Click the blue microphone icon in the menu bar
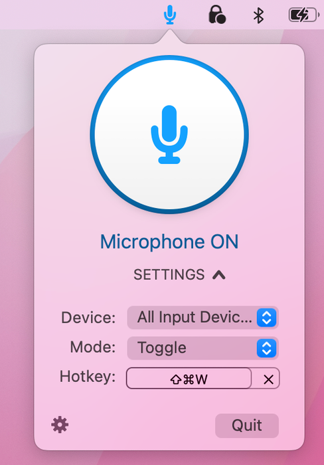The image size is (324, 465). pos(170,15)
